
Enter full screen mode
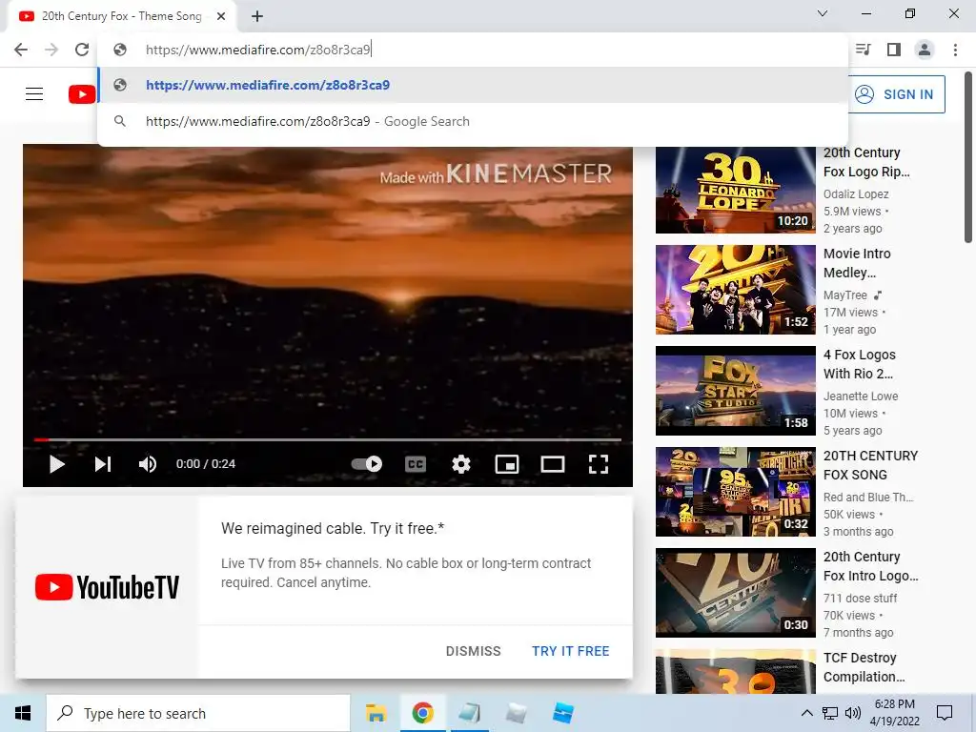pyautogui.click(x=599, y=464)
